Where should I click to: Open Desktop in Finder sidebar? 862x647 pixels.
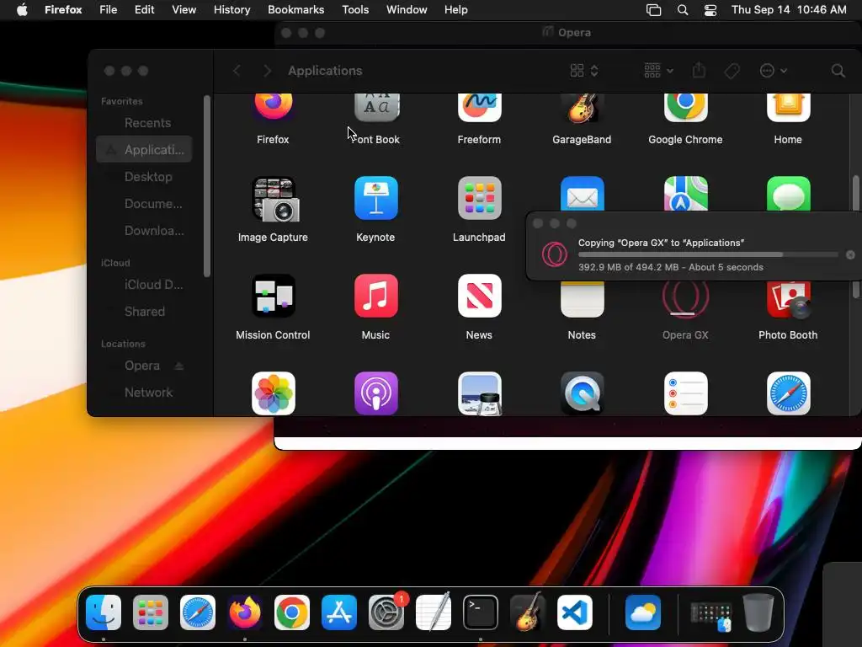pyautogui.click(x=144, y=177)
